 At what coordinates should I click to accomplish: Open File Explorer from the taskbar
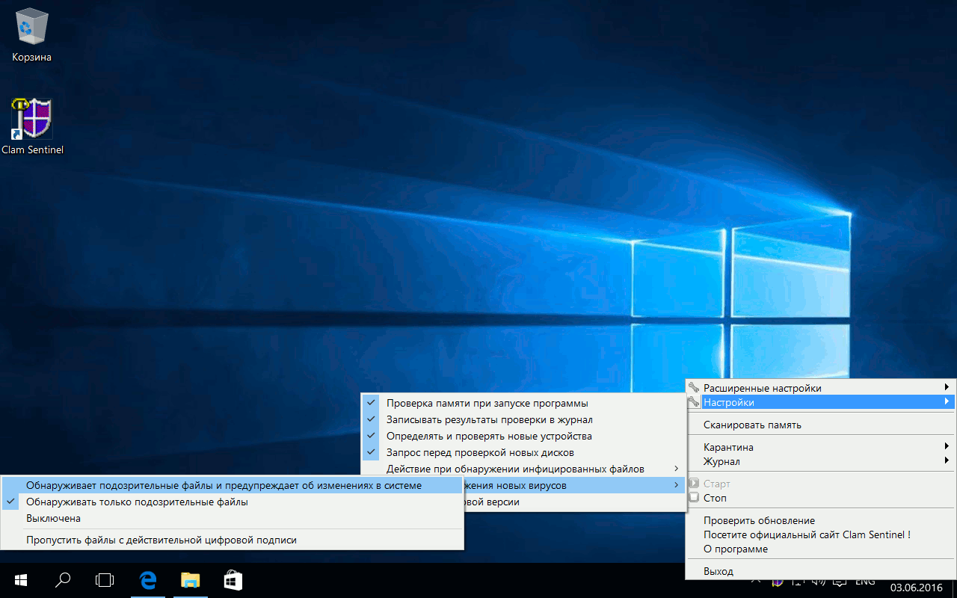tap(191, 580)
